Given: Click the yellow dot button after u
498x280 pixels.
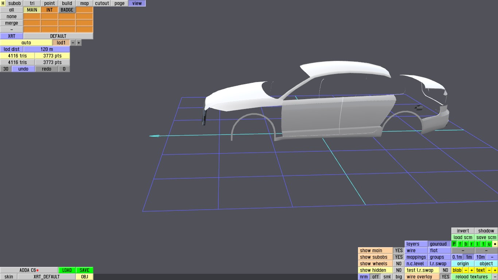Looking at the screenshot, I should (x=495, y=244).
